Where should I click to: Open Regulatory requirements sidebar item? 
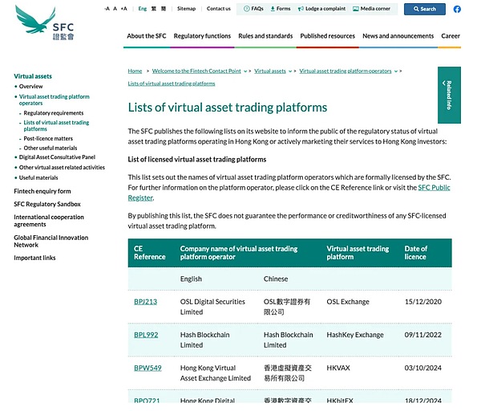tap(54, 113)
